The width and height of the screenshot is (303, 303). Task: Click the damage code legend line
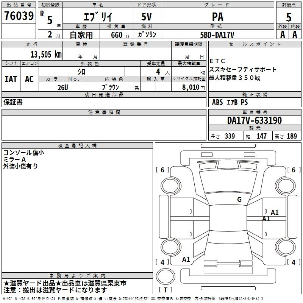point(133,298)
